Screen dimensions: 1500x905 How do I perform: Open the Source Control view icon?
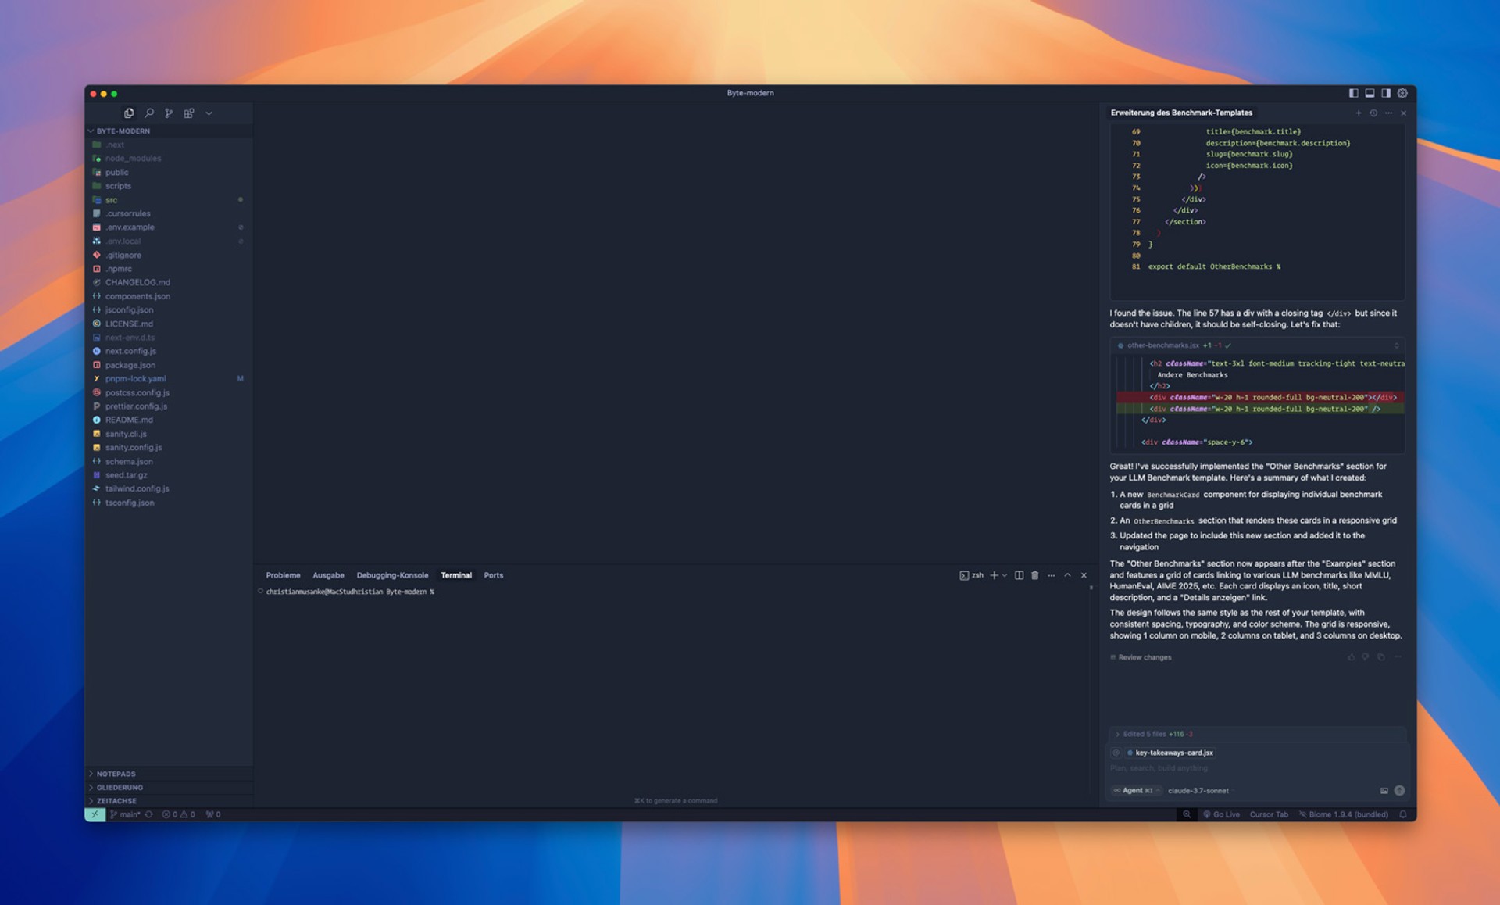[169, 113]
